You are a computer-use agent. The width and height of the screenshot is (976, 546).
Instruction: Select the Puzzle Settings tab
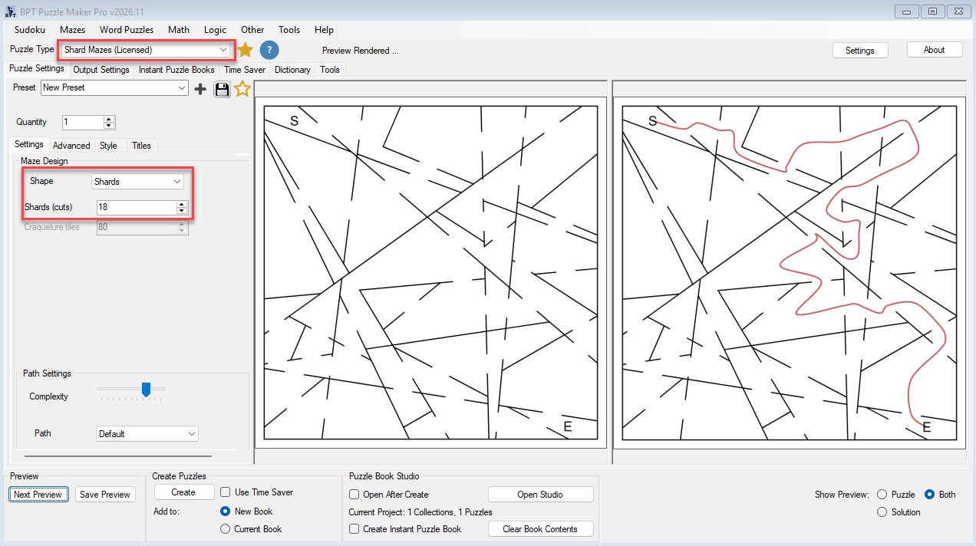(x=37, y=69)
